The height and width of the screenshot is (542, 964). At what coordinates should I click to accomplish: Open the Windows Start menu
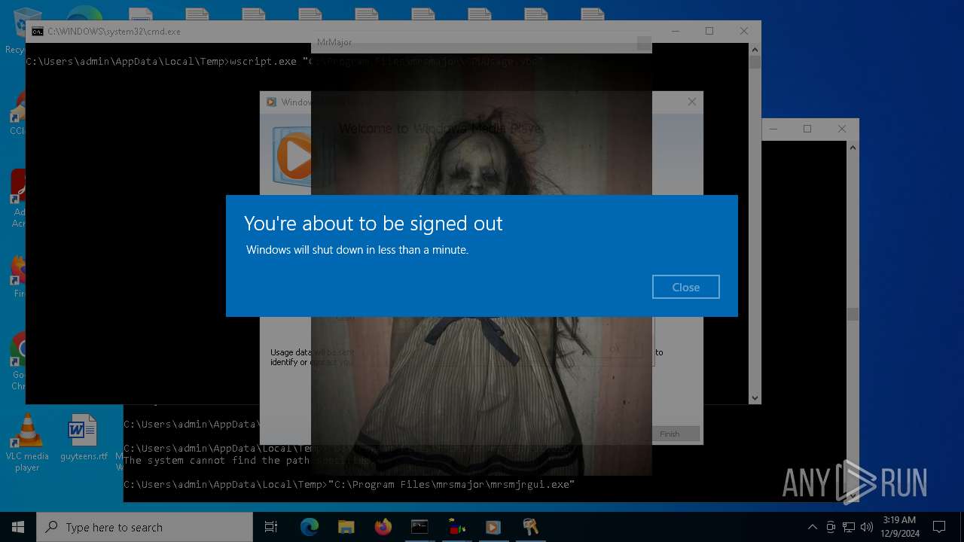18,527
